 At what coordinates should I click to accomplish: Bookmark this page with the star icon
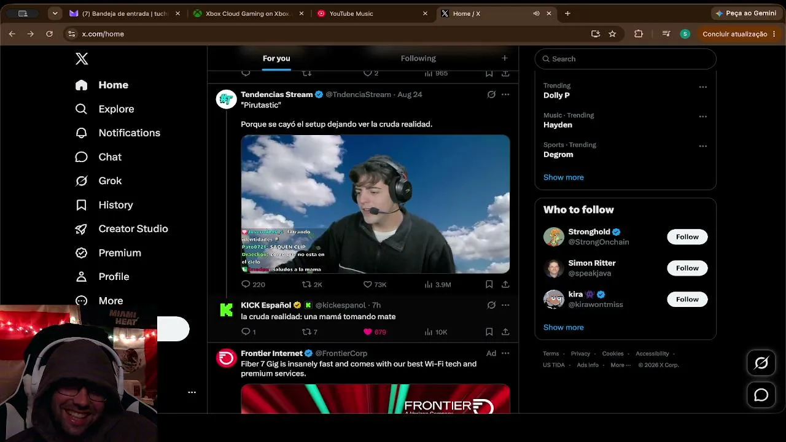pos(612,34)
